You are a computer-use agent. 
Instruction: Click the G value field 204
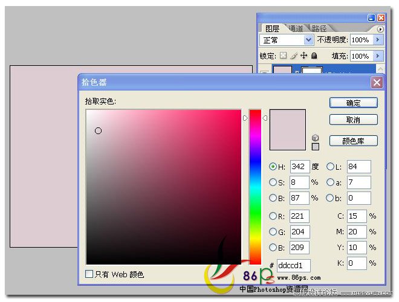[299, 231]
